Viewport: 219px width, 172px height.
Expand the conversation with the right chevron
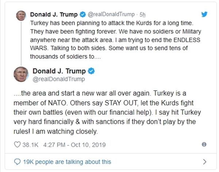click(204, 161)
